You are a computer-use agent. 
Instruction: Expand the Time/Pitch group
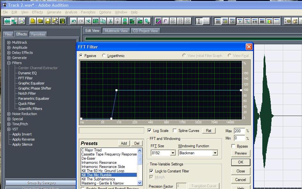[9, 124]
